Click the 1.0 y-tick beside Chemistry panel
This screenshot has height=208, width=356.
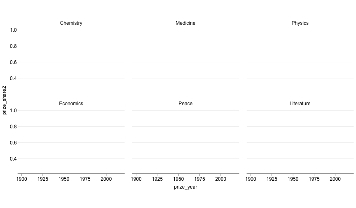pyautogui.click(x=13, y=30)
